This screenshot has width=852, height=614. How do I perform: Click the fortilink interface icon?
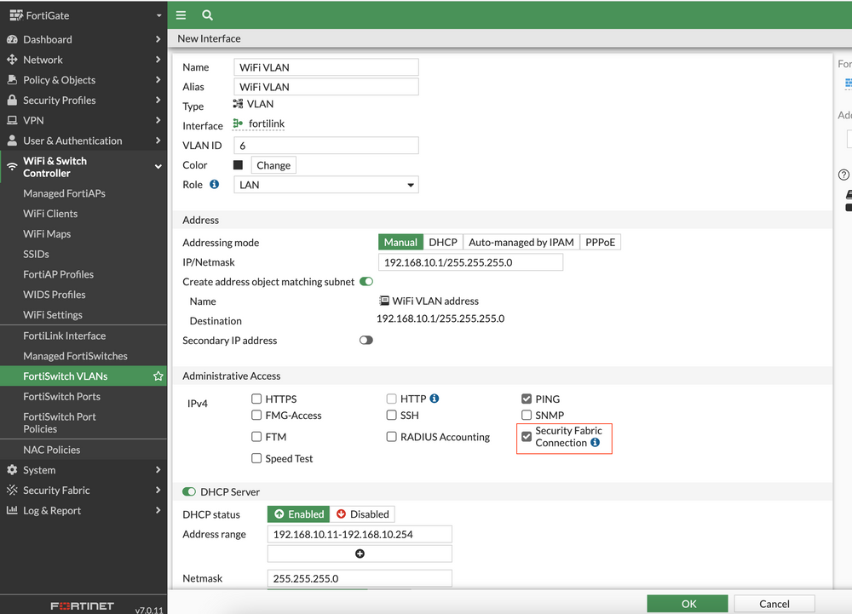click(x=237, y=123)
